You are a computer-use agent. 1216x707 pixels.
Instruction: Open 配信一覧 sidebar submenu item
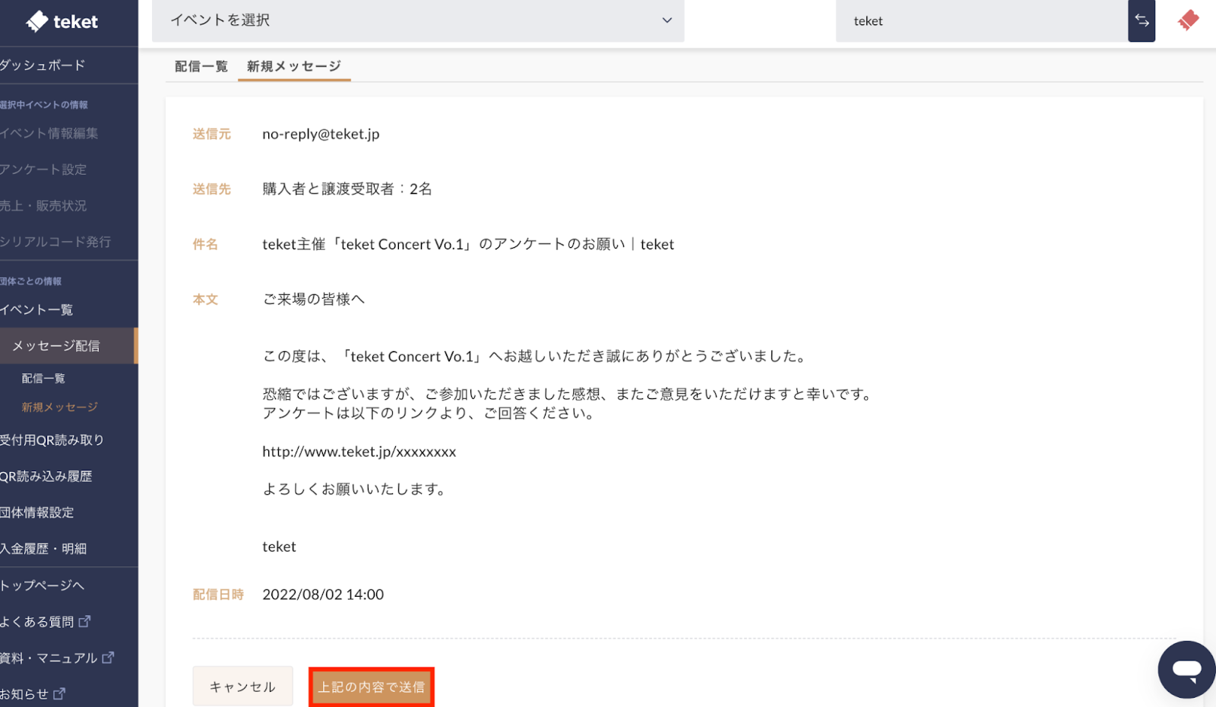[43, 379]
